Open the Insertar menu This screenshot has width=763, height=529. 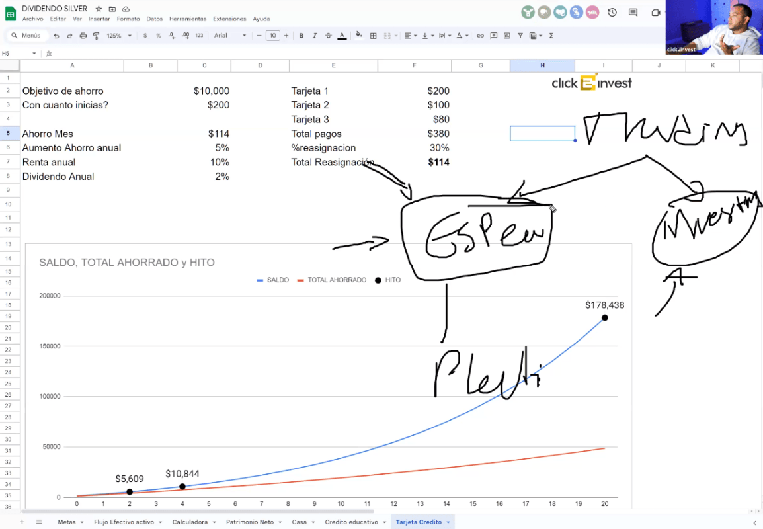click(99, 19)
